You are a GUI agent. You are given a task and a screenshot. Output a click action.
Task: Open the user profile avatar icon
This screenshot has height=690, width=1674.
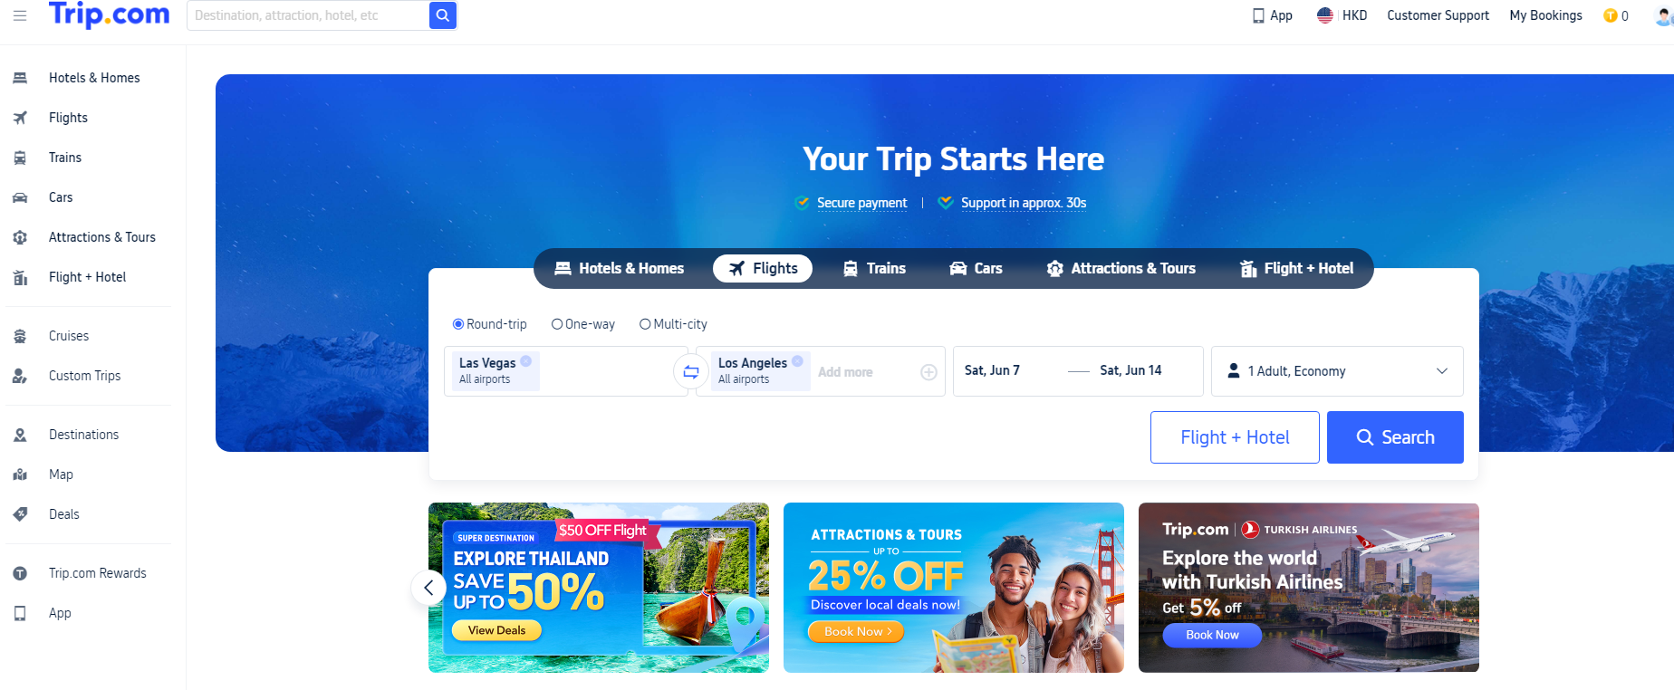[1663, 15]
